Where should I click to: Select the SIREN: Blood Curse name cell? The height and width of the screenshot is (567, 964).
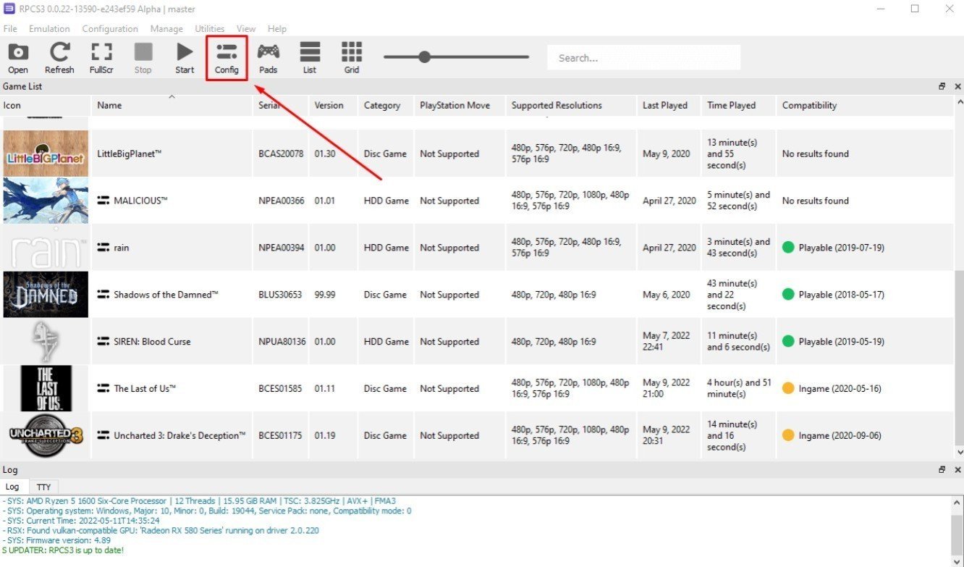[172, 342]
